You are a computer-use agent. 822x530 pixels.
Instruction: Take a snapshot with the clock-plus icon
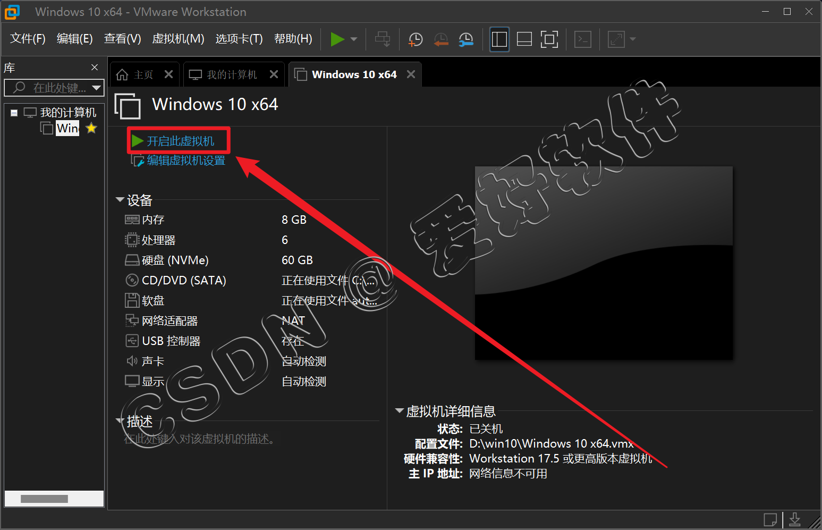(415, 39)
